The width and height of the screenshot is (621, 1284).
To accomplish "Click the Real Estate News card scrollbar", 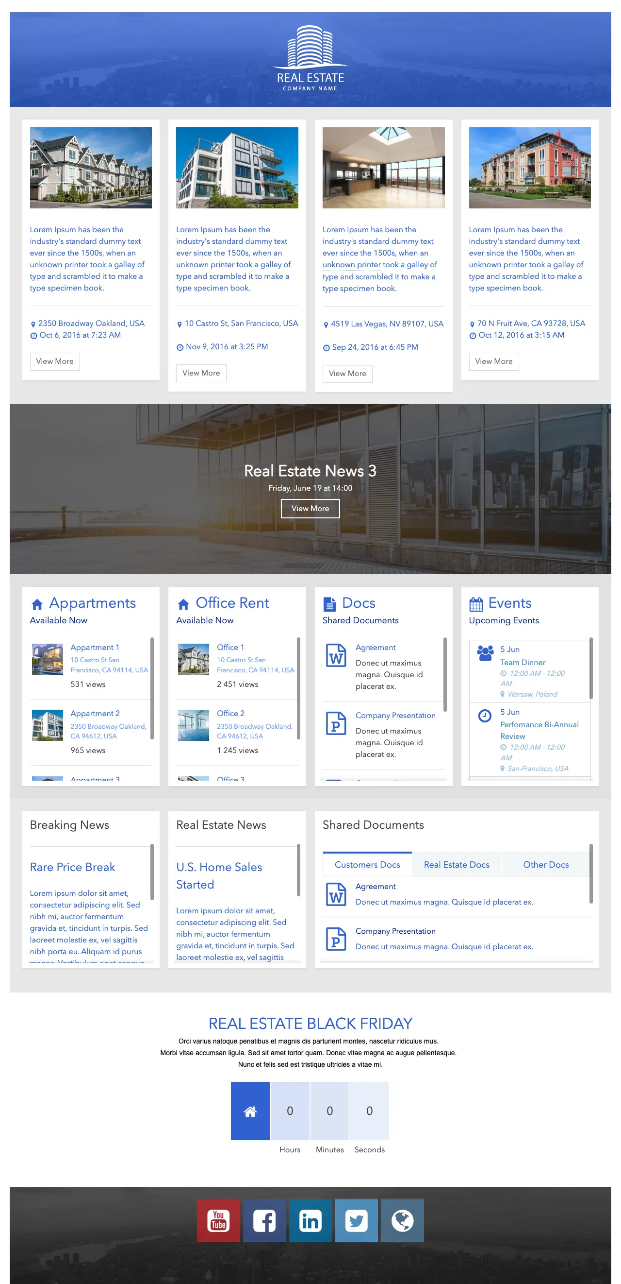I will (298, 870).
